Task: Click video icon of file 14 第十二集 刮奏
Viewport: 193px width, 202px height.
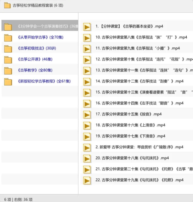Action: (87, 82)
